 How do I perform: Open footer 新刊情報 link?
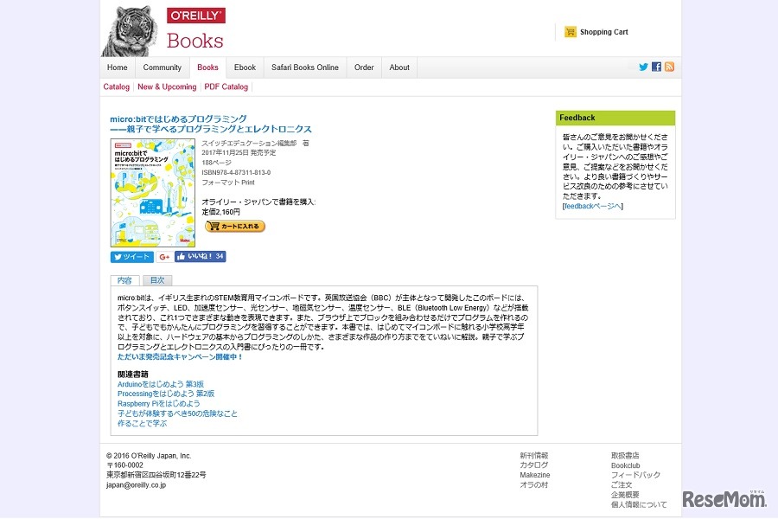click(534, 456)
